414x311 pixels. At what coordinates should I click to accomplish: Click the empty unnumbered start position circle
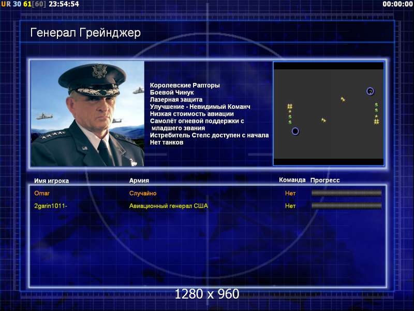click(x=295, y=131)
